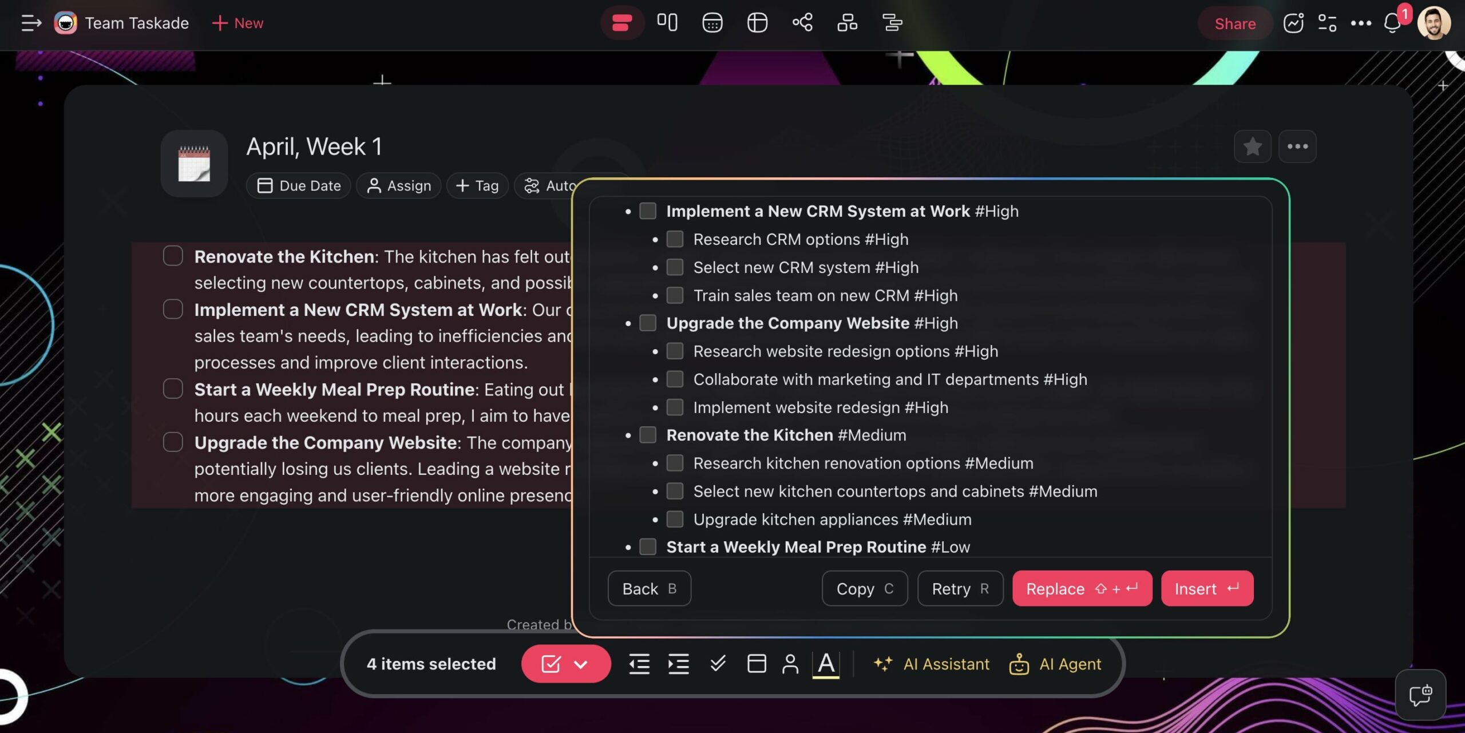
Task: Open the chat bubble help icon
Action: click(x=1420, y=695)
